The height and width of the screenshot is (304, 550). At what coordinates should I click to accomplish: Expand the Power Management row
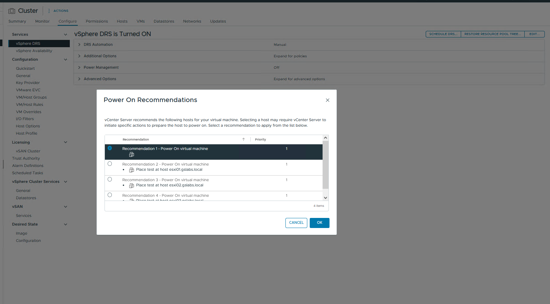click(79, 67)
